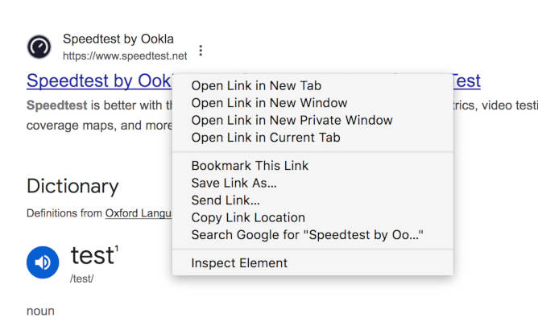Image resolution: width=538 pixels, height=322 pixels.
Task: Play the pronunciation audio for test
Action: click(43, 262)
